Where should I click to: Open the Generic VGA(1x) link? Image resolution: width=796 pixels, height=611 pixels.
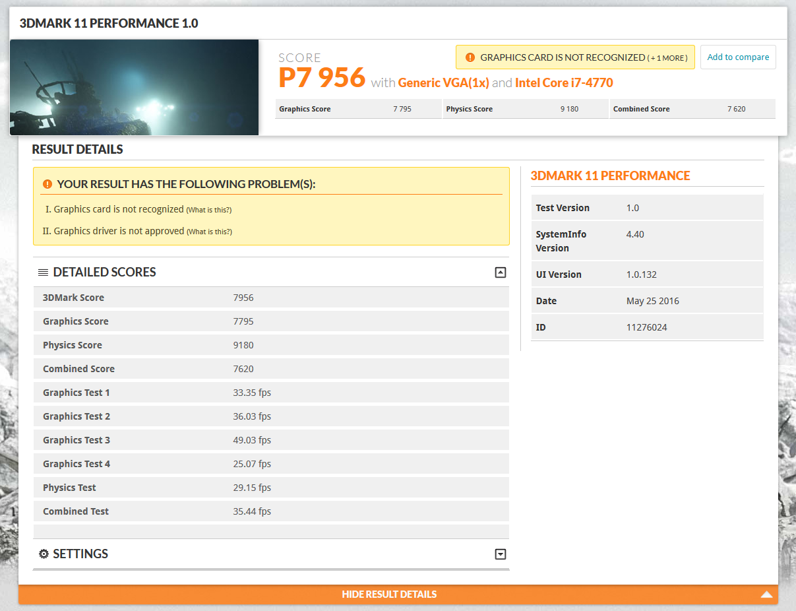pos(443,82)
